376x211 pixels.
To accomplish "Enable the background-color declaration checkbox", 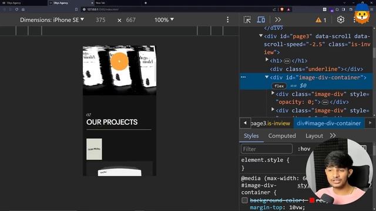I will click(x=244, y=200).
